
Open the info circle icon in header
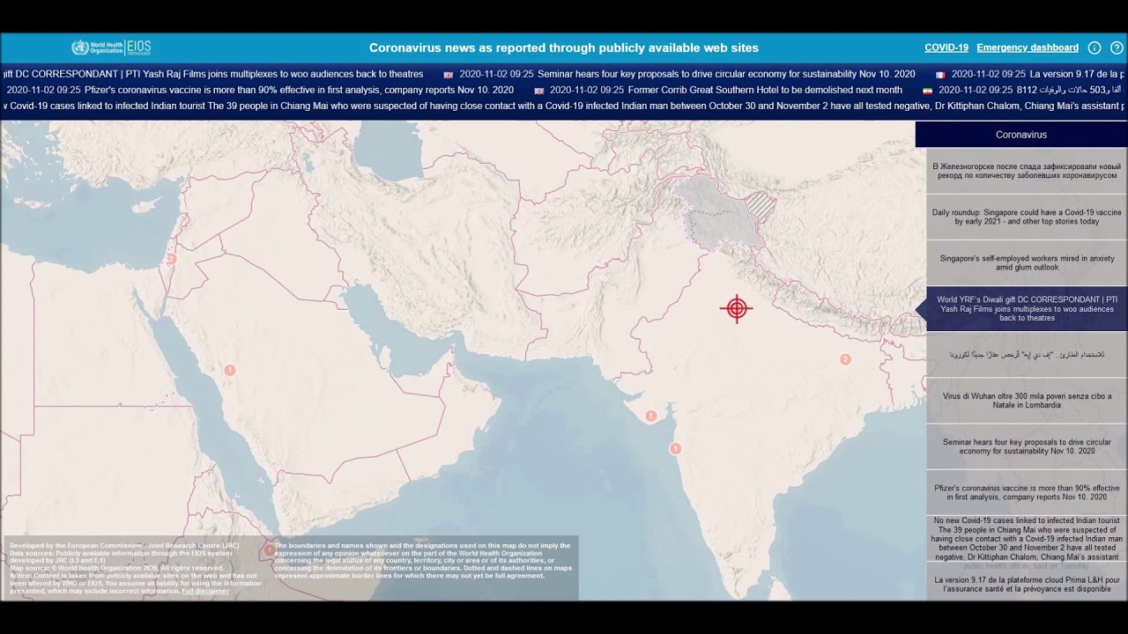pos(1095,48)
